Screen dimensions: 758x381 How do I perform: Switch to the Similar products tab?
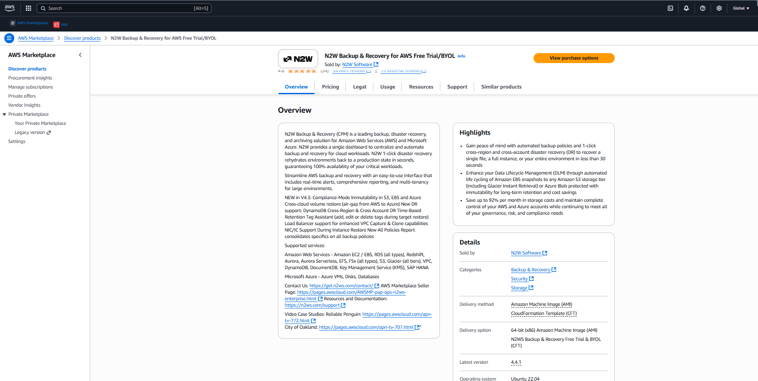point(501,87)
